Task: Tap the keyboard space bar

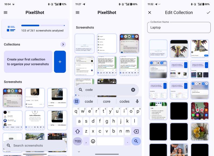Action: click(110, 141)
